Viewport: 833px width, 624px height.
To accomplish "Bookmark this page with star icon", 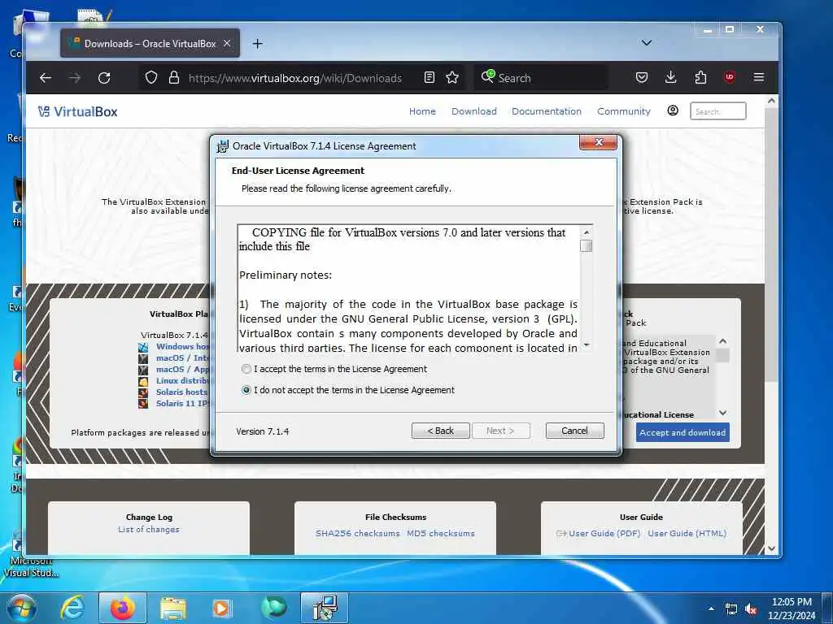I will click(x=452, y=77).
